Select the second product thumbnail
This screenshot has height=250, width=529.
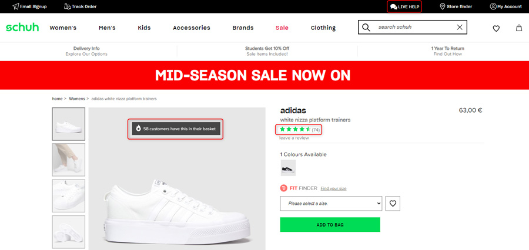click(69, 160)
